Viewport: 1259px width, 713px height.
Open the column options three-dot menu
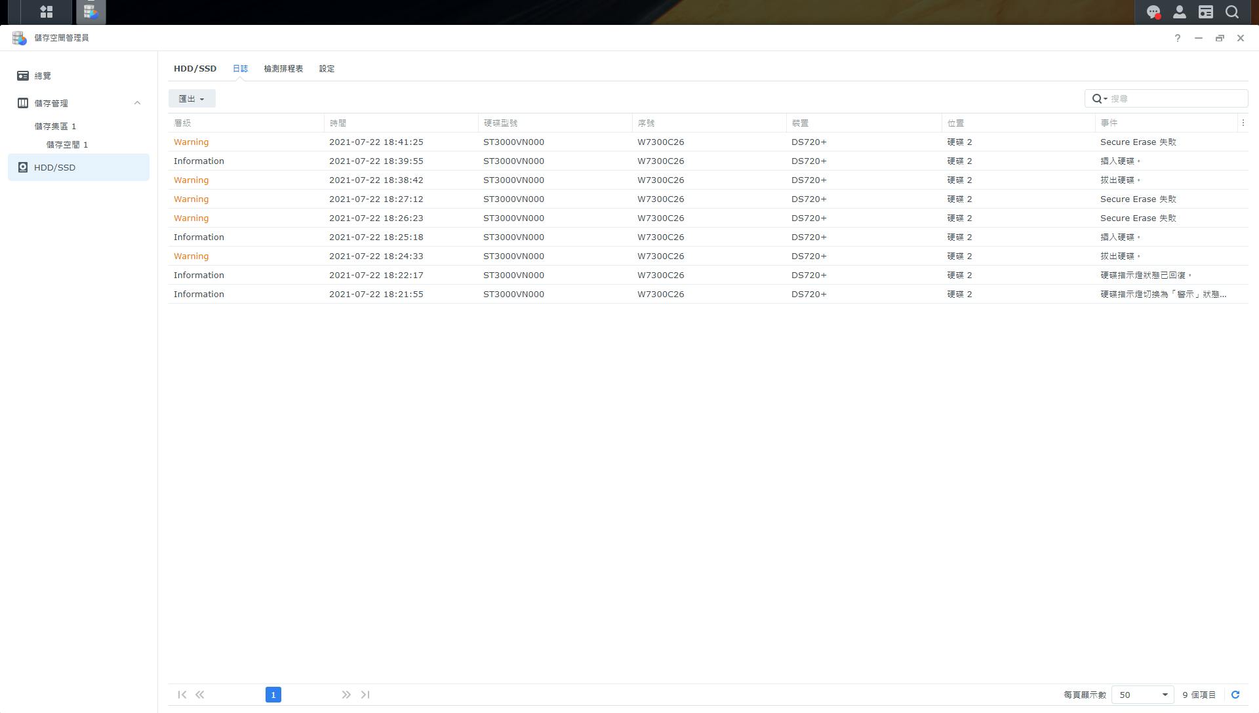pos(1243,123)
